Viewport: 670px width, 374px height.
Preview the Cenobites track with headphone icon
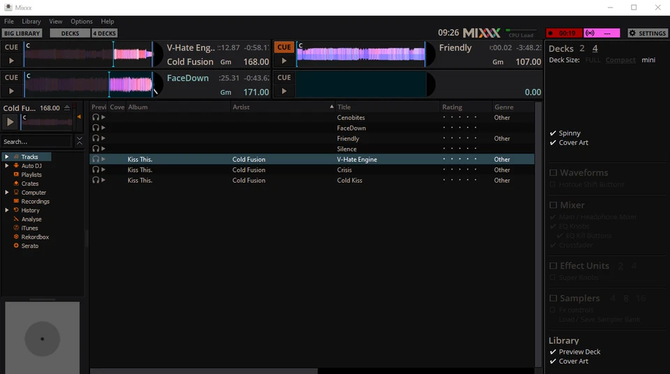[96, 117]
